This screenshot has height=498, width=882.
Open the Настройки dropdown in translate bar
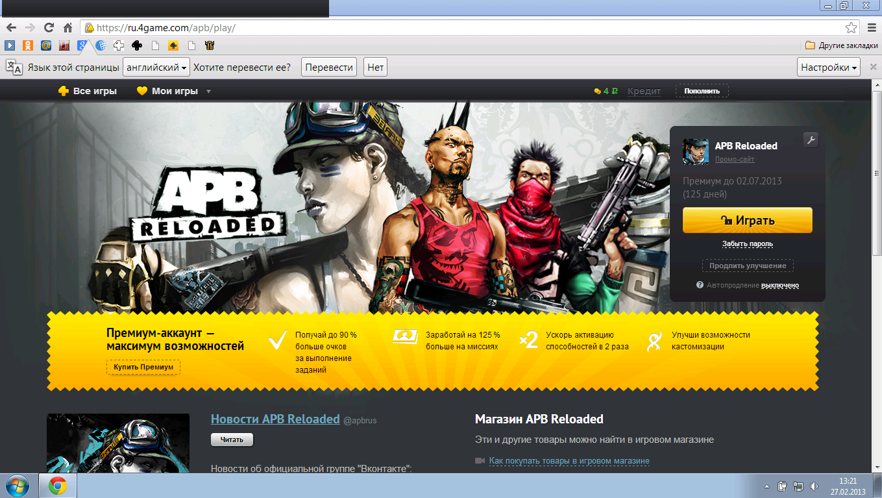[829, 68]
